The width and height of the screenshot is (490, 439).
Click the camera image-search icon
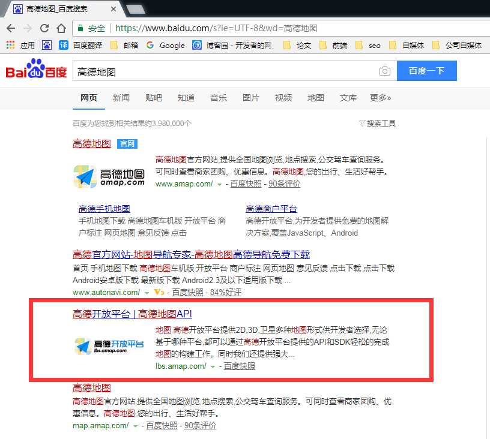pos(385,71)
